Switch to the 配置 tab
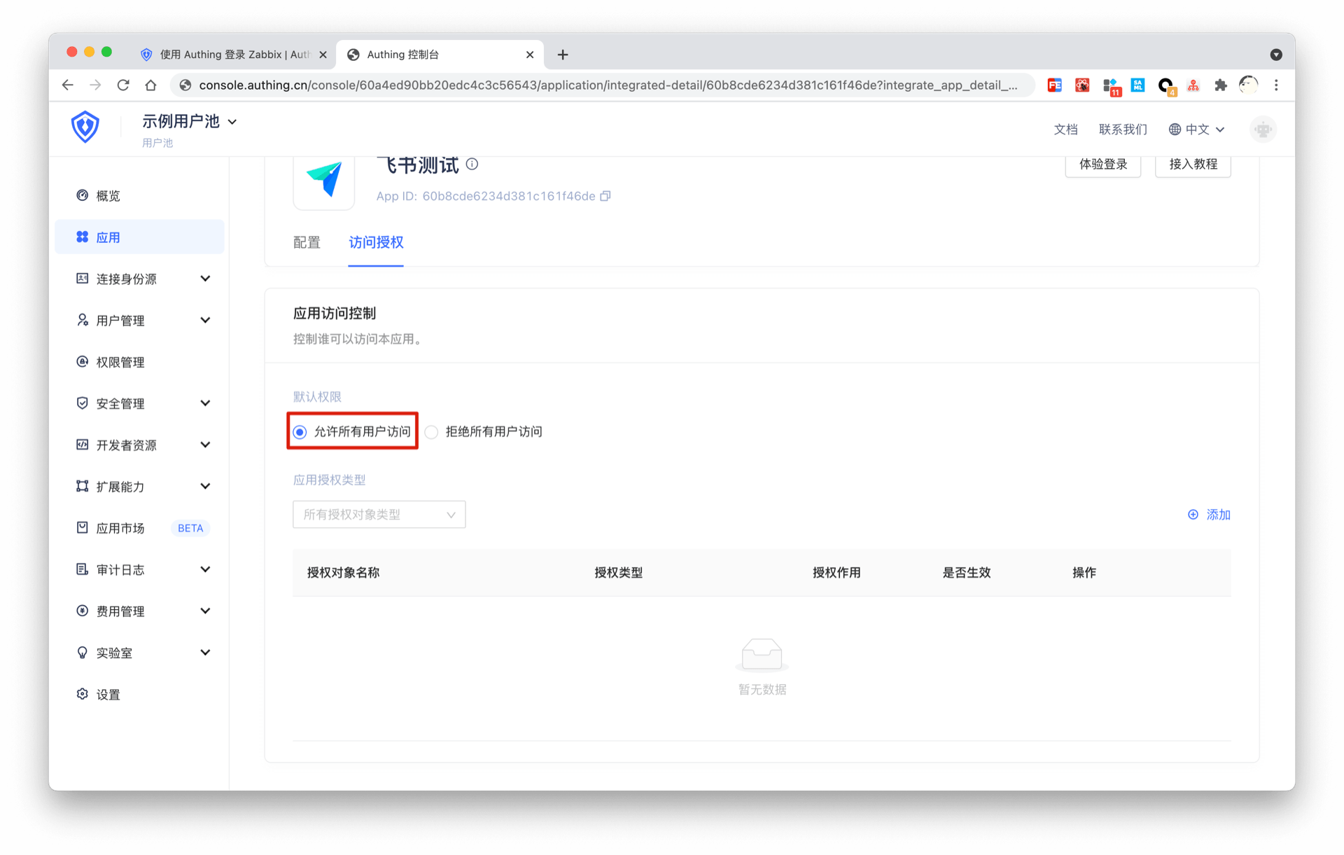This screenshot has width=1344, height=855. (307, 242)
